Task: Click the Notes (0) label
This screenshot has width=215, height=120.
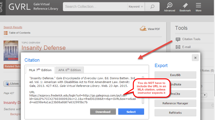Action: click(207, 71)
